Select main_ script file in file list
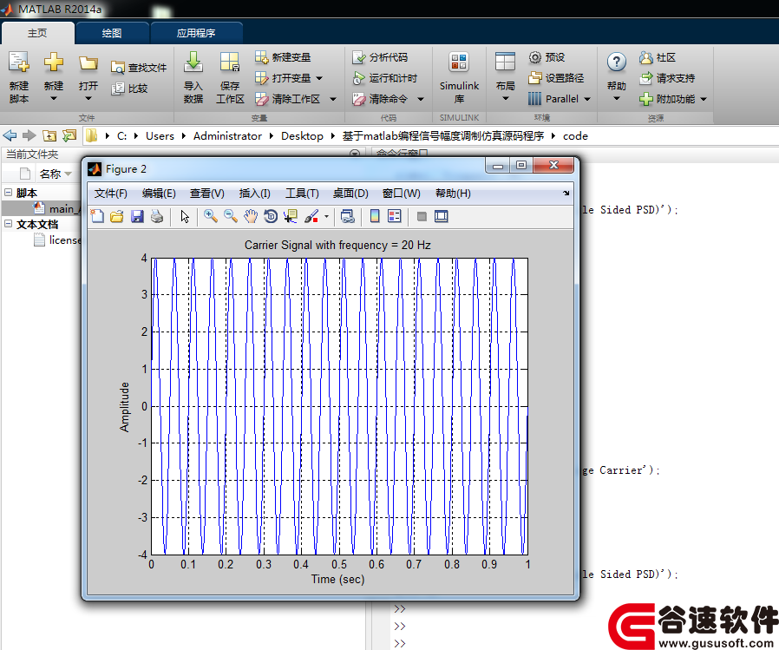Viewport: 779px width, 650px height. [56, 209]
